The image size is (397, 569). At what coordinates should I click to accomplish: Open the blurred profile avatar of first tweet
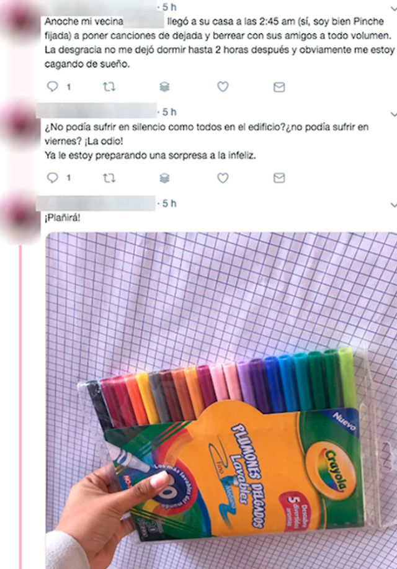(x=21, y=19)
